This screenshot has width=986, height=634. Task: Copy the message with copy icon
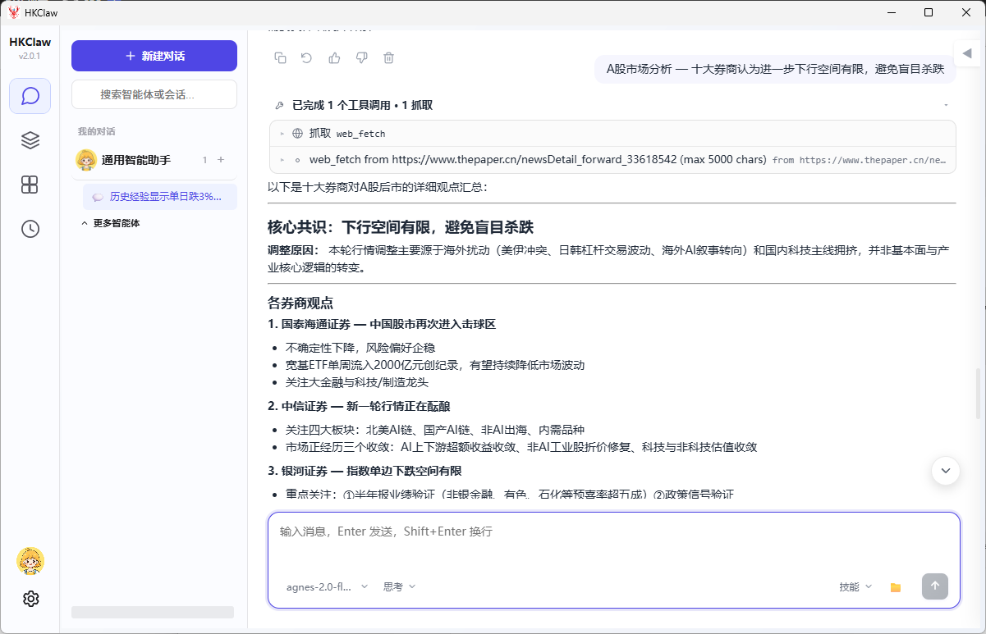[x=280, y=57]
